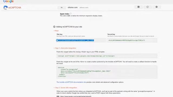Image resolution: width=173 pixels, height=97 pixels.
Task: Open settings gear icon
Action: coord(157,7)
